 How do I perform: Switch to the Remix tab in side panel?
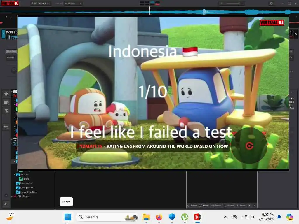tap(204, 206)
